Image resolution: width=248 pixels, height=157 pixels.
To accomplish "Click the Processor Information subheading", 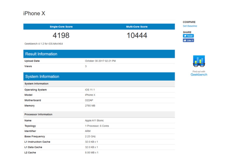I will coord(38,114).
